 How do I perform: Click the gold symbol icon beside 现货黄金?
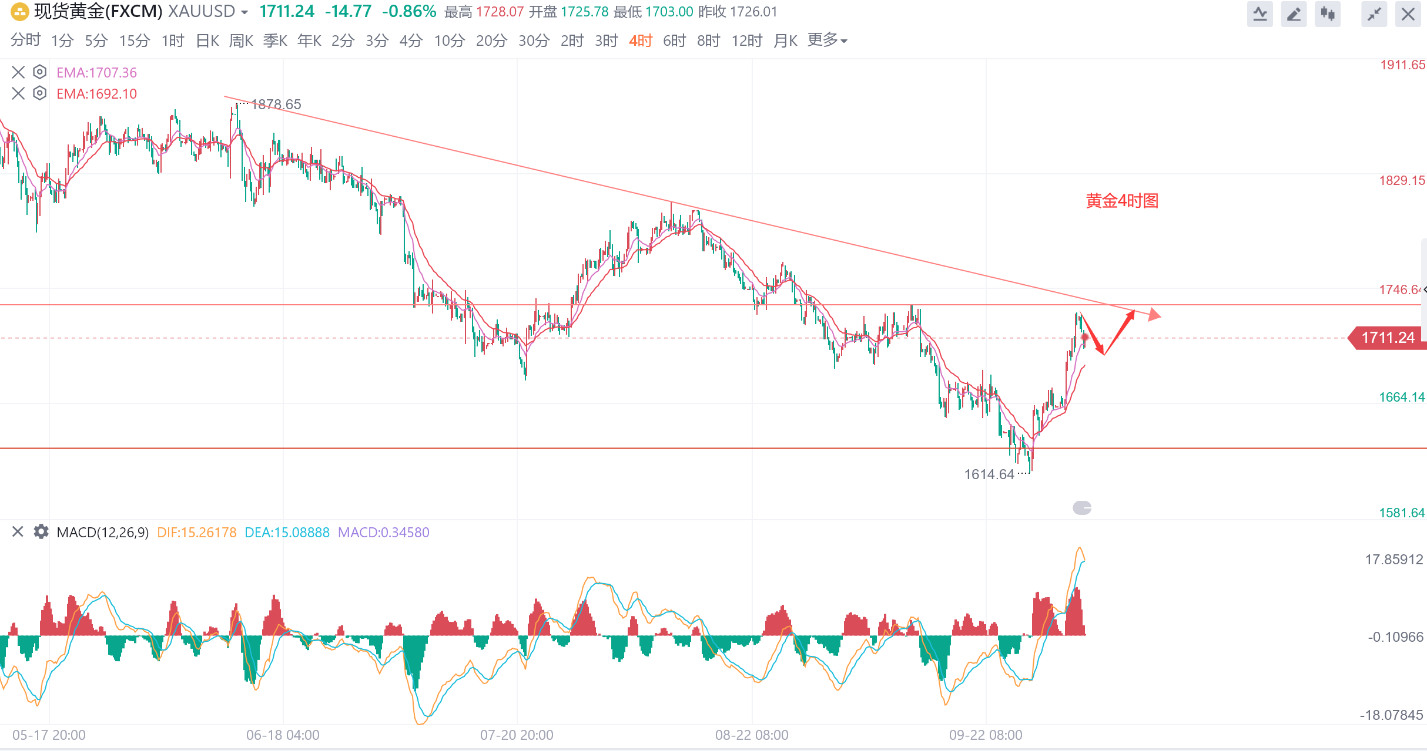19,12
